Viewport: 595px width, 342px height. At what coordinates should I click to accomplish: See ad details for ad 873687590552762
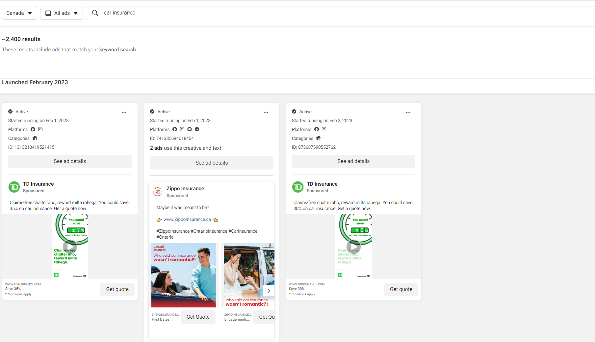click(353, 161)
